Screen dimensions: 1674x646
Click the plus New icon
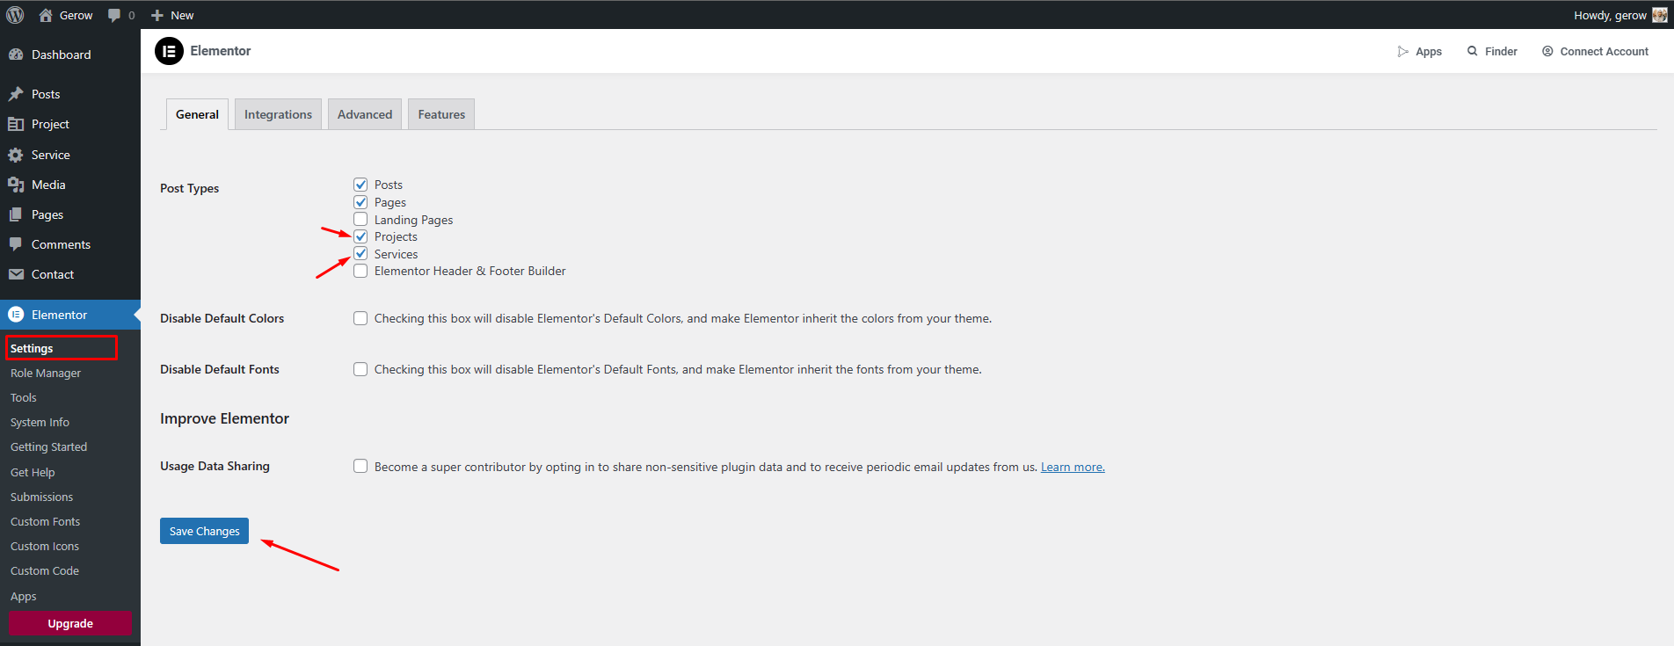(157, 15)
